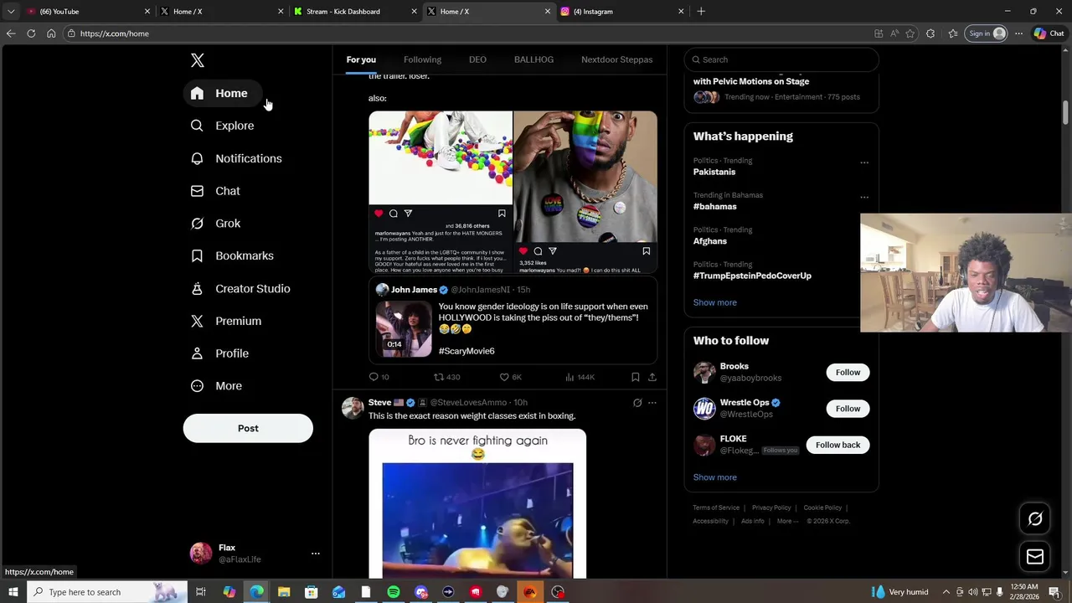Open the Afghans trending topic
This screenshot has height=603, width=1072.
(709, 241)
